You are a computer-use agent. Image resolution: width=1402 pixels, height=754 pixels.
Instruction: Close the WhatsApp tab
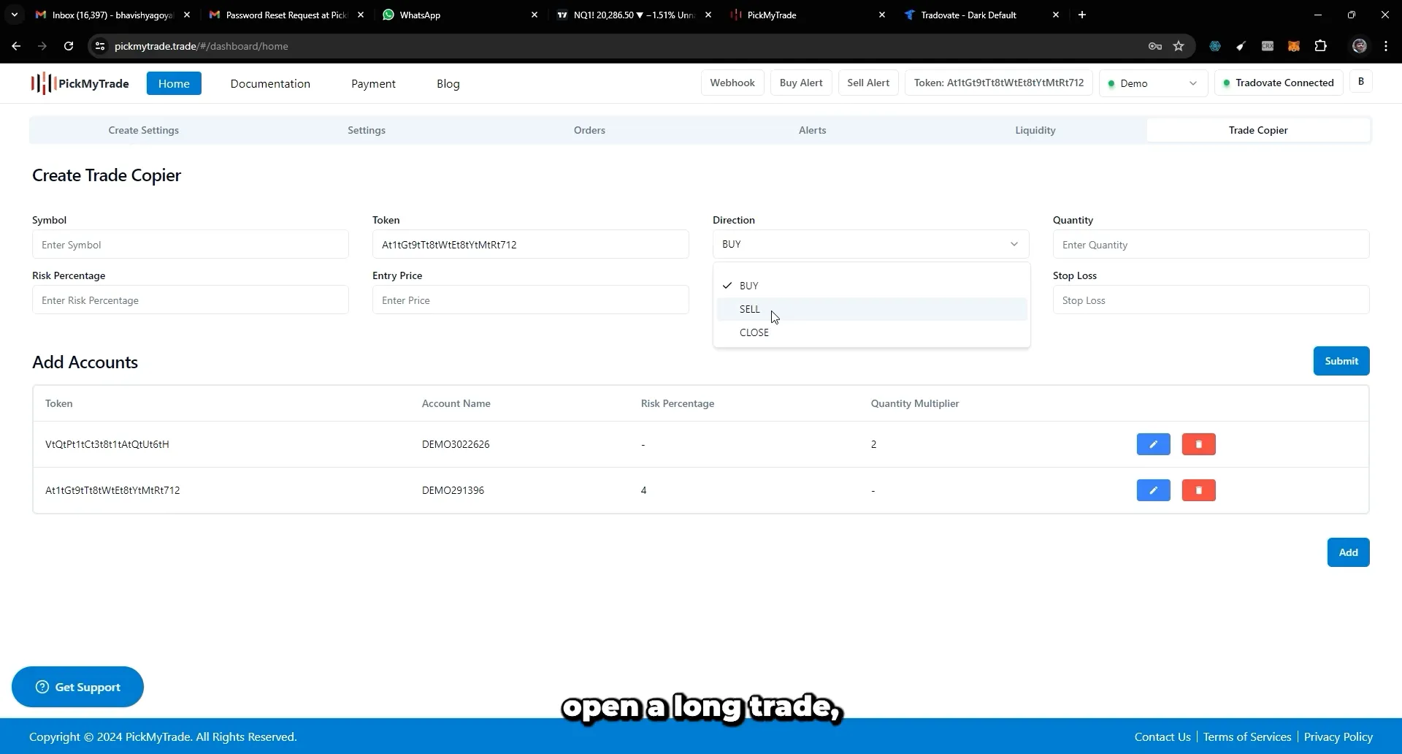click(535, 15)
